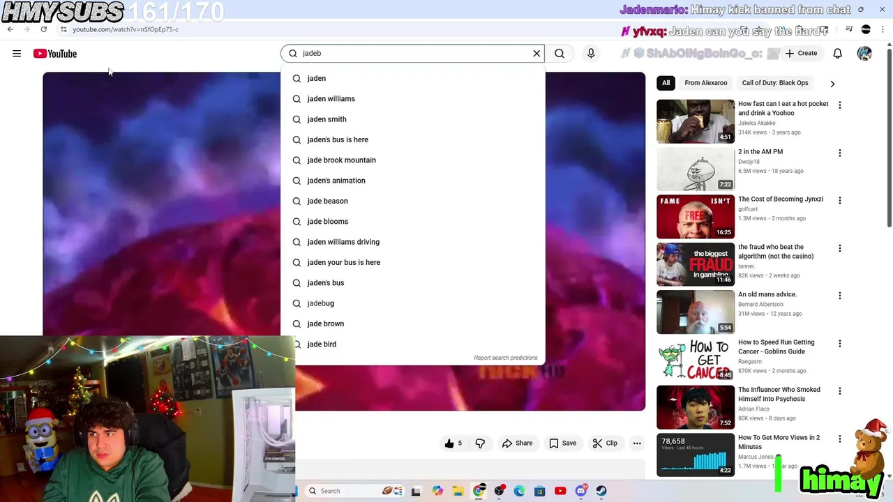Image resolution: width=893 pixels, height=502 pixels.
Task: Choose suggestion 'jaden smith'
Action: tap(412, 119)
